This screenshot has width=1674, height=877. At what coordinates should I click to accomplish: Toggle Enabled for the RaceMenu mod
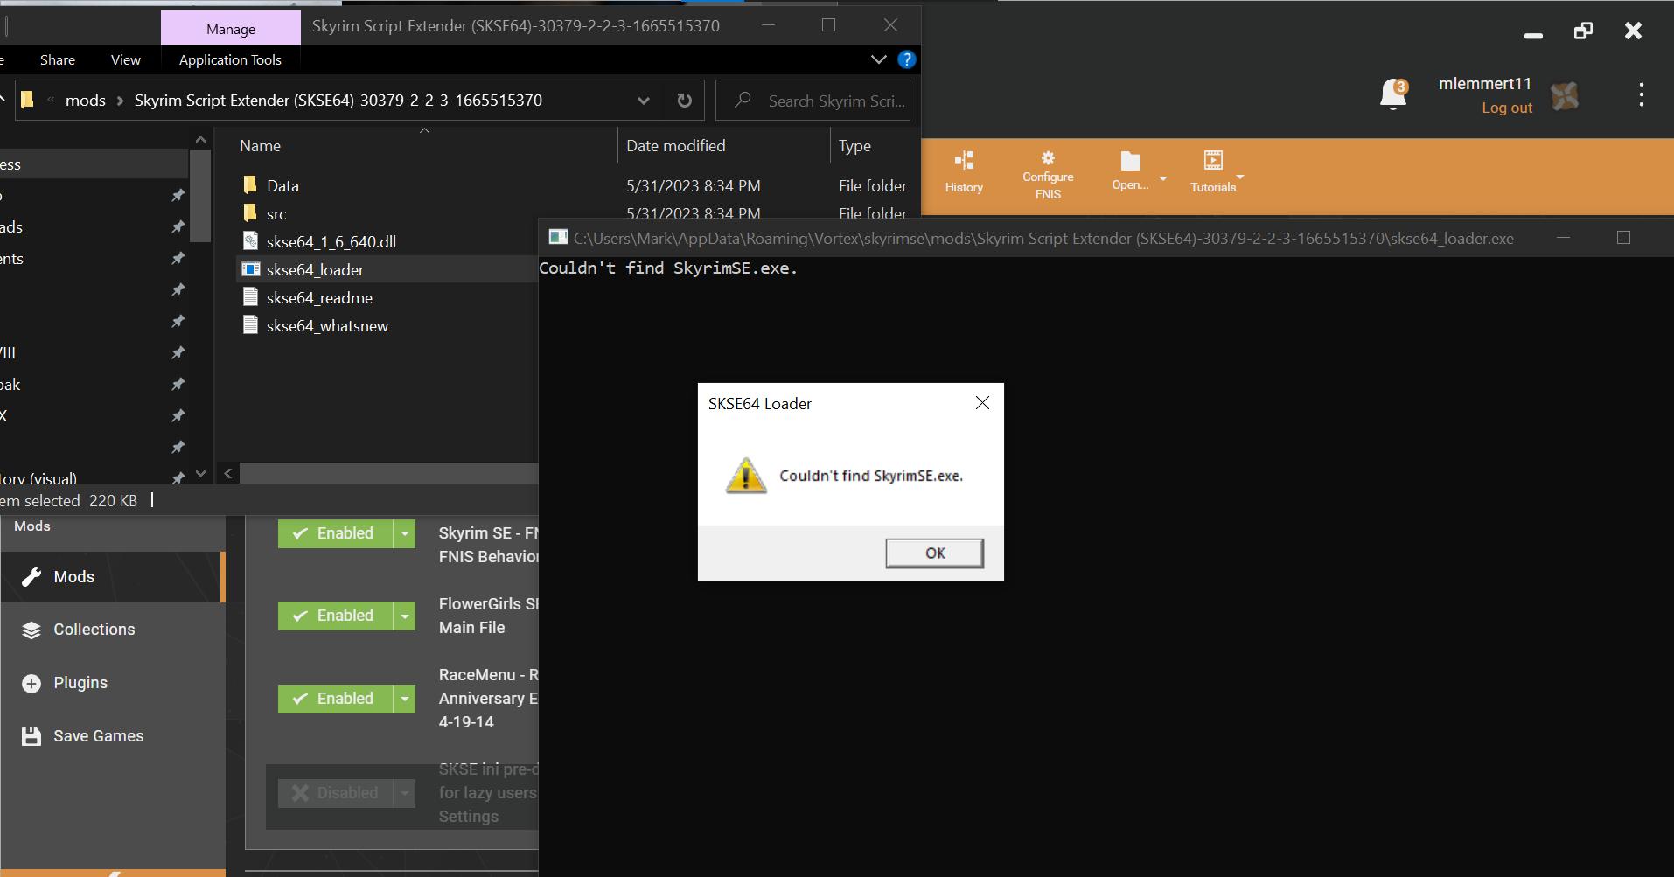(335, 699)
